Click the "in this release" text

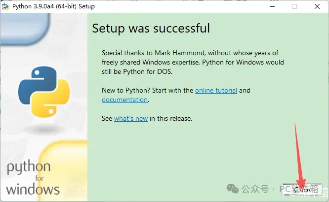[171, 118]
